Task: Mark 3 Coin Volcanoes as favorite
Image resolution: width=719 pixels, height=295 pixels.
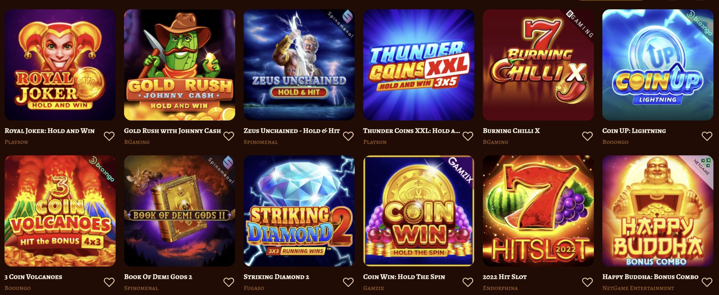Action: pos(109,282)
